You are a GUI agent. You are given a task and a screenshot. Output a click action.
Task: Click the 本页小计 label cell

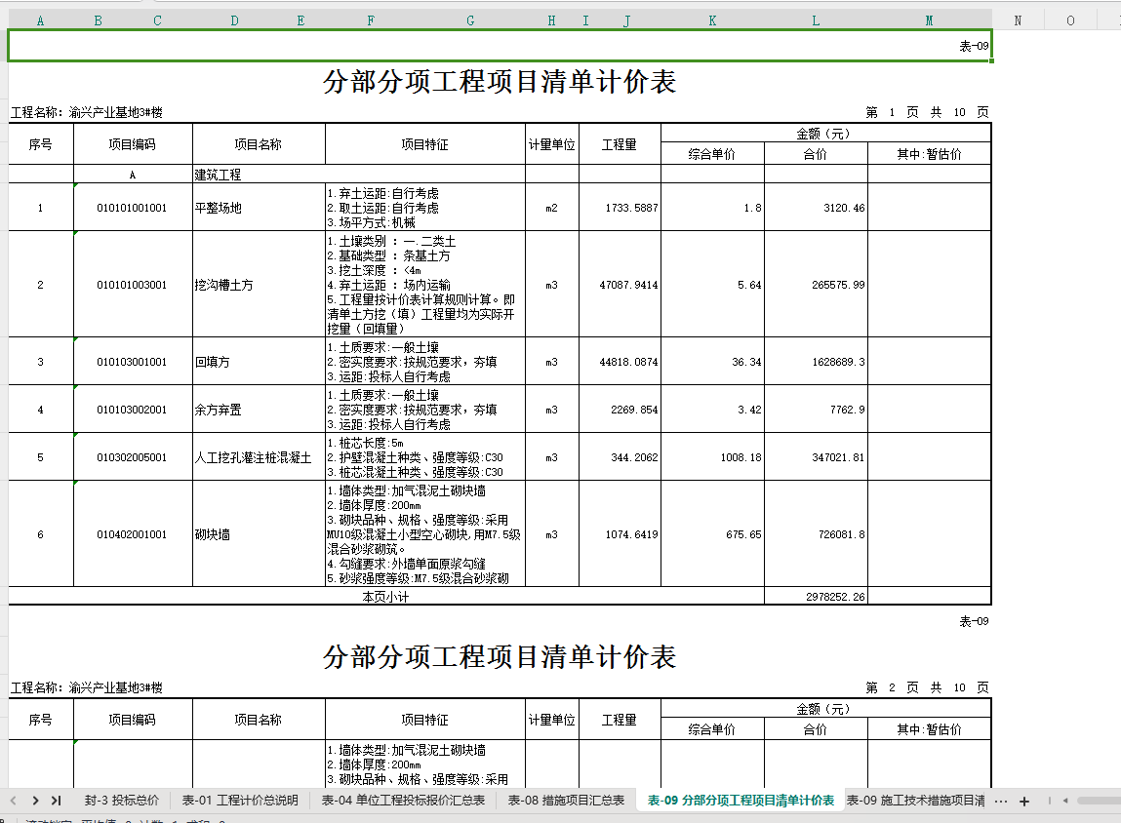pyautogui.click(x=386, y=597)
